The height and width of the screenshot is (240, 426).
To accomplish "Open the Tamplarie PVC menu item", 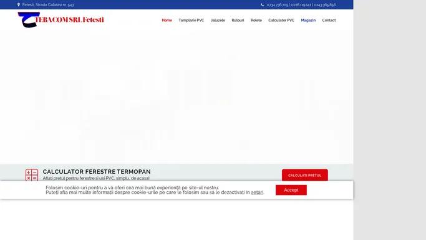I will pos(191,20).
